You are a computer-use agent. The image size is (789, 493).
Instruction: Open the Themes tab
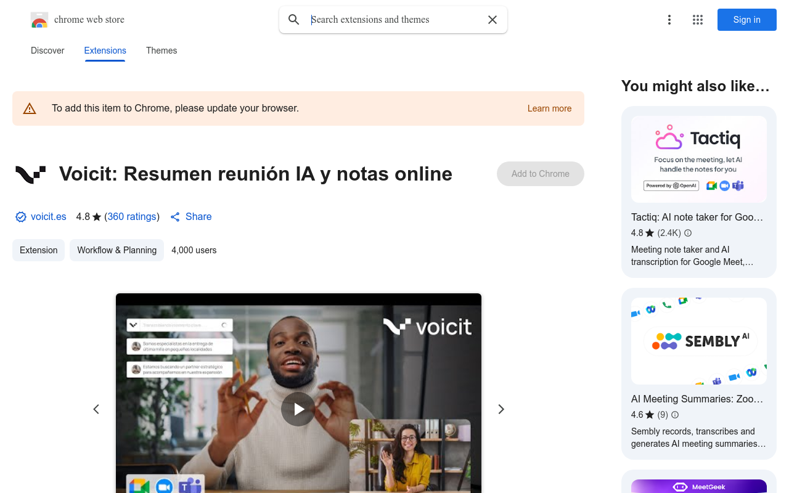tap(161, 51)
